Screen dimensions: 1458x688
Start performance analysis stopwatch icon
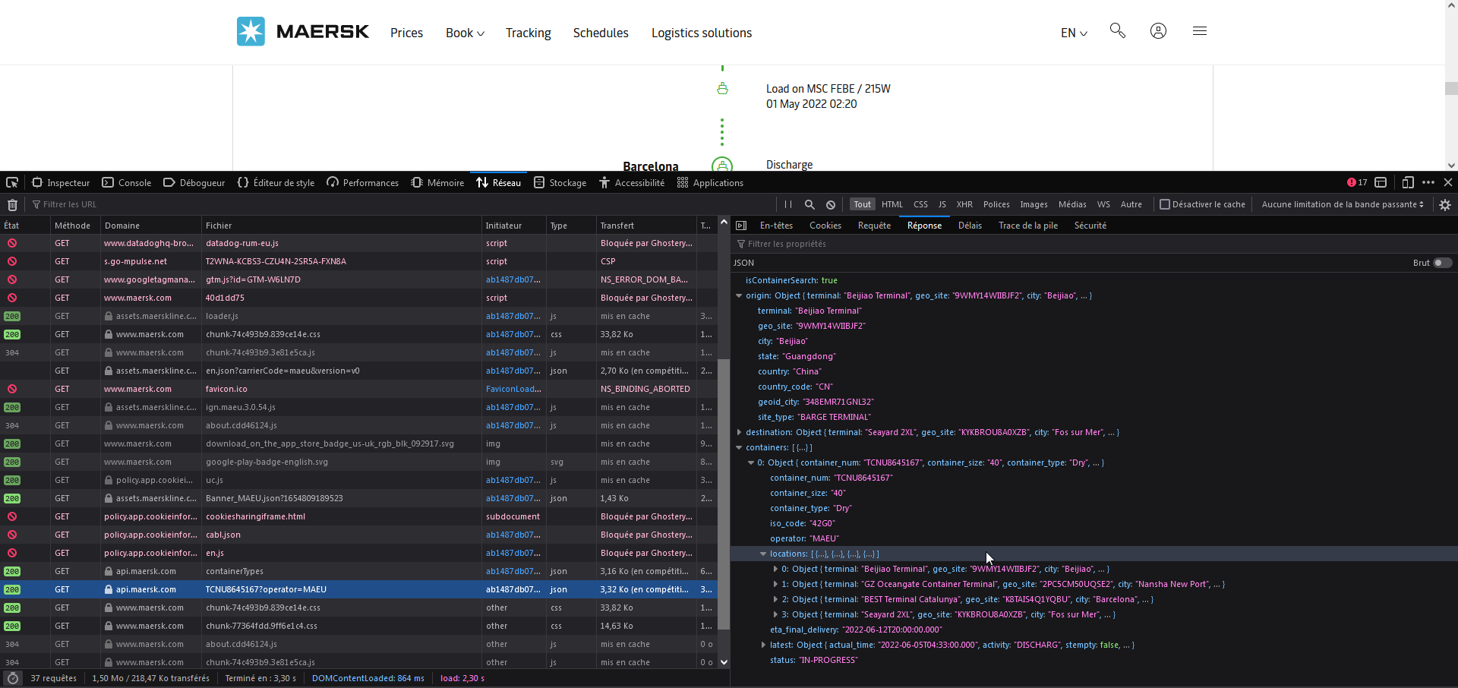click(x=13, y=678)
